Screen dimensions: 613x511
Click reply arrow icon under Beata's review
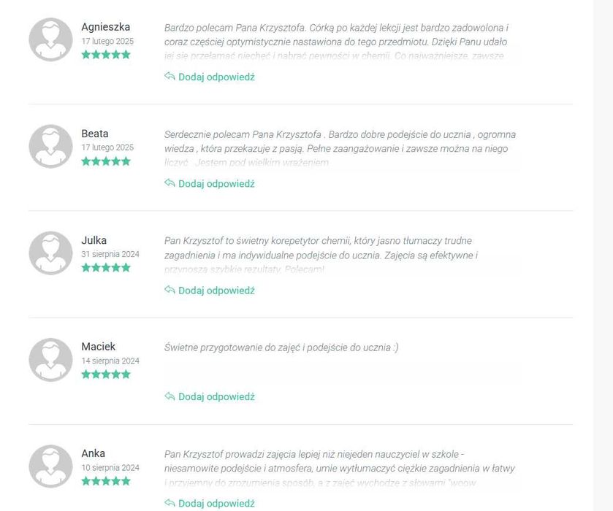pyautogui.click(x=170, y=183)
